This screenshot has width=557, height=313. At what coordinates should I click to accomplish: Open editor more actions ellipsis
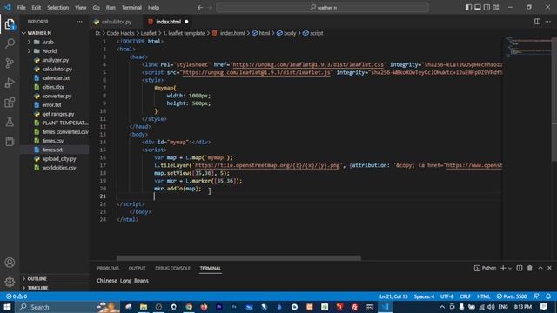tap(548, 22)
